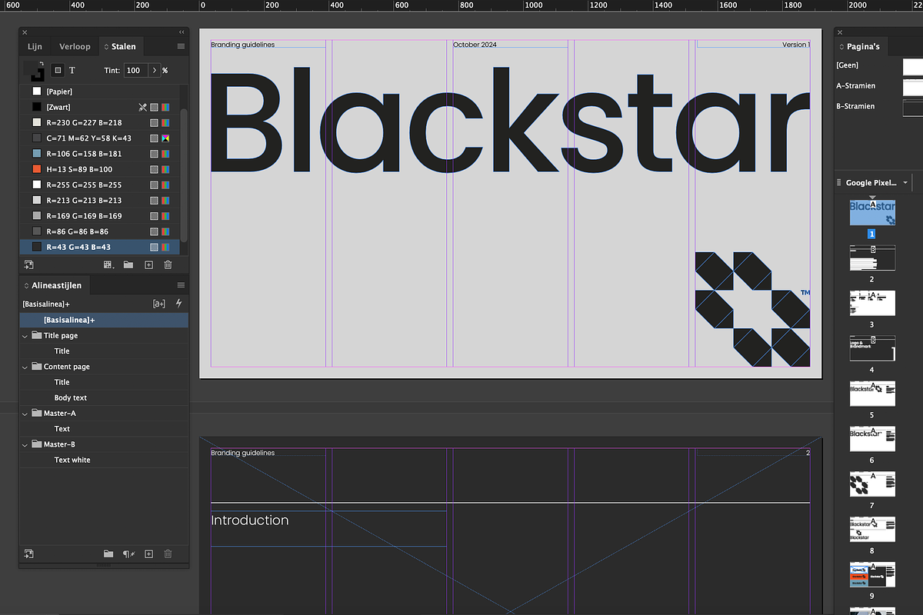Image resolution: width=923 pixels, height=615 pixels.
Task: Select swatch R=106 G=158 B=181
Action: tap(100, 154)
